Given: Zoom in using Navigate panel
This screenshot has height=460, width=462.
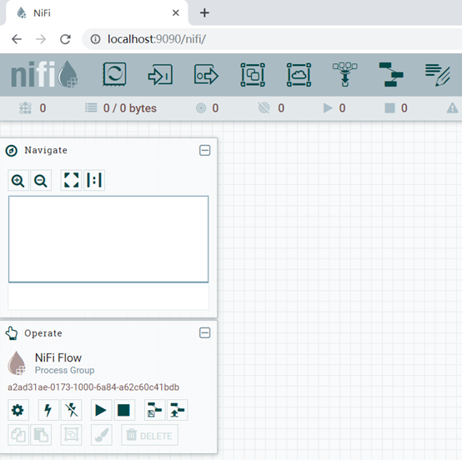Looking at the screenshot, I should [18, 180].
